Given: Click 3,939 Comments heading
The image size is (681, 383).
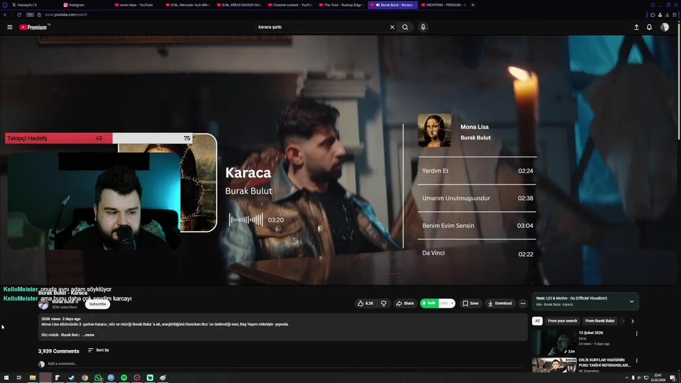Looking at the screenshot, I should pyautogui.click(x=59, y=351).
